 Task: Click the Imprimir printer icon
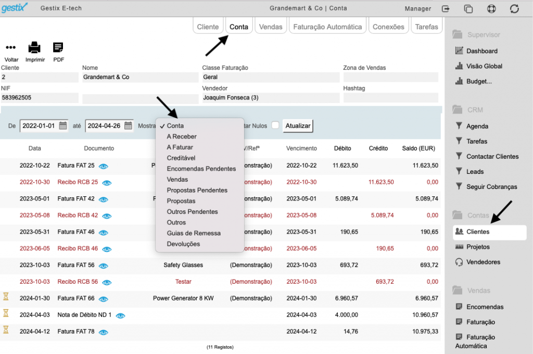34,47
